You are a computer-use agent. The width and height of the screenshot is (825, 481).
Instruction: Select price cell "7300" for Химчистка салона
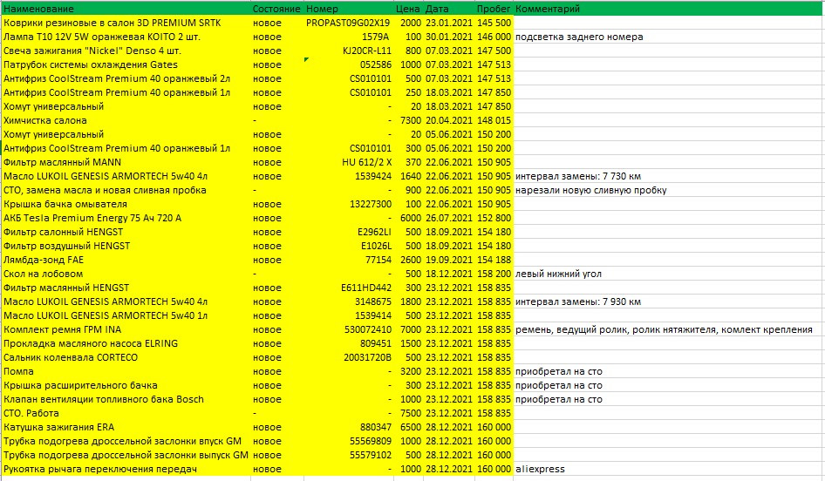(x=408, y=120)
